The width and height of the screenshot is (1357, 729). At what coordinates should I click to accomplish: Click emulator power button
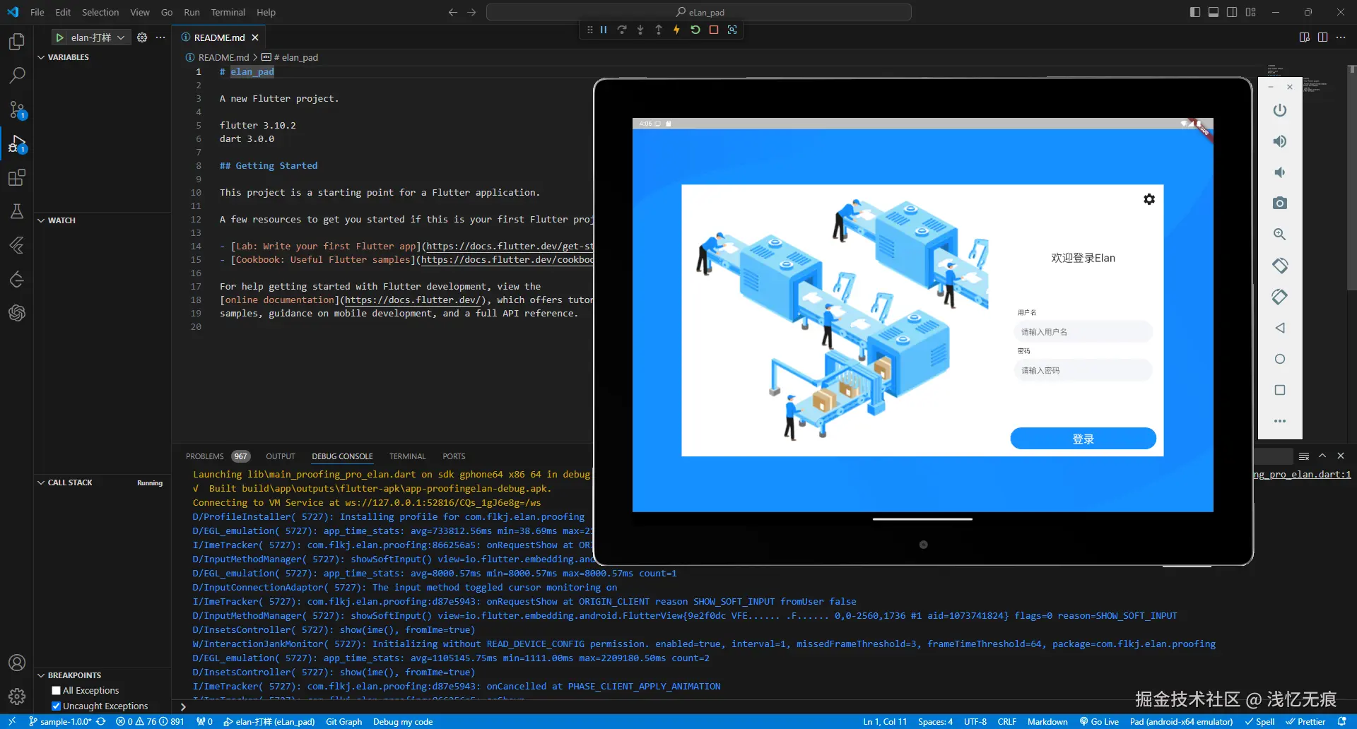(x=1280, y=110)
